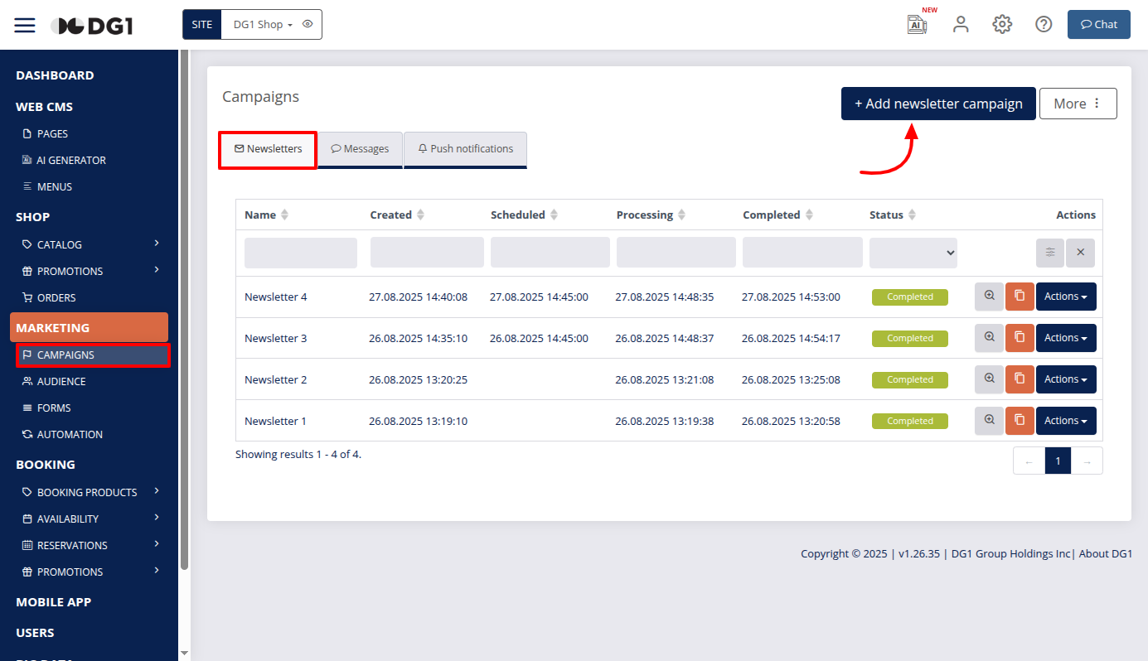Viewport: 1148px width, 661px height.
Task: Sort the table by Status column
Action: 912,215
